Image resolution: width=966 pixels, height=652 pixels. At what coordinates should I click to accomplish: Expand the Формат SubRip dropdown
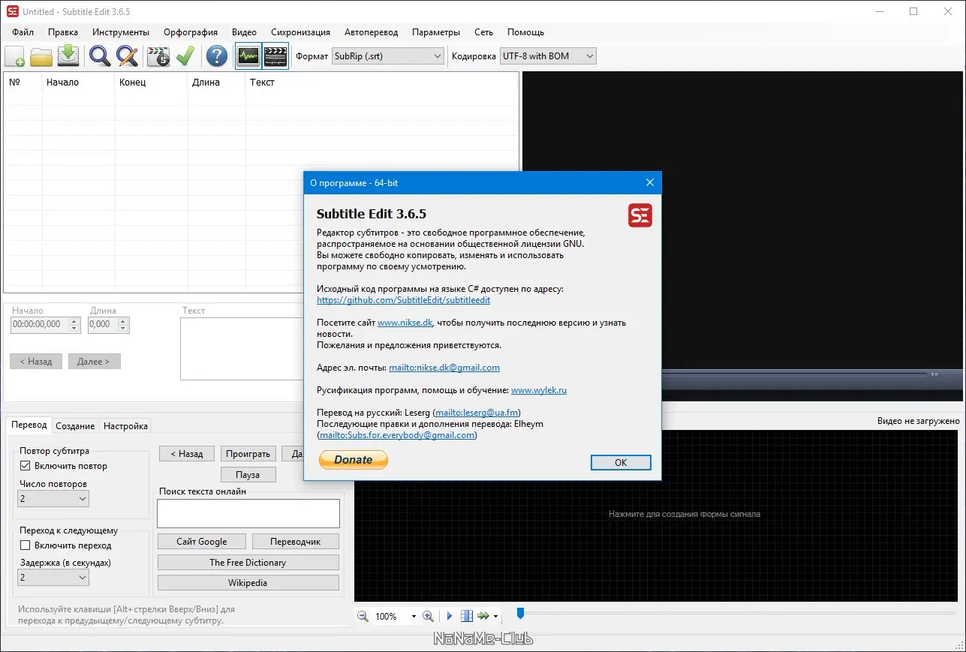[389, 56]
